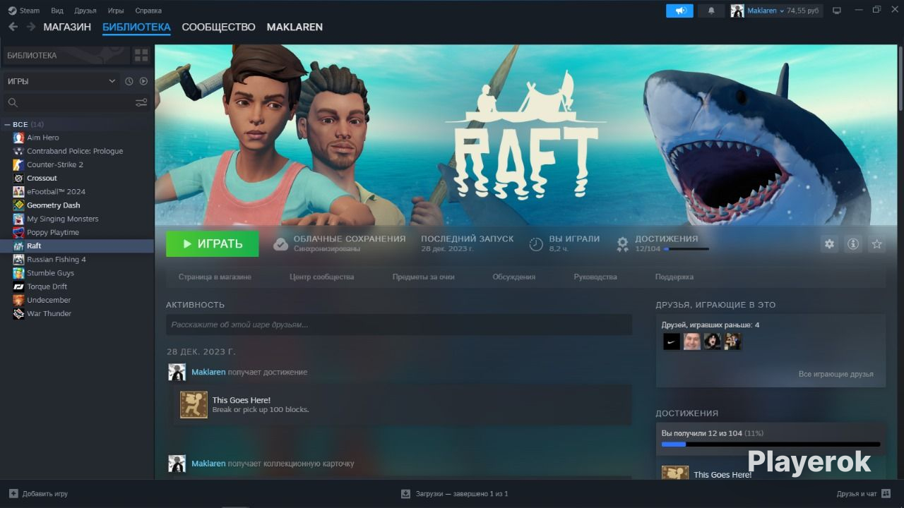Click the My Singing Monsters icon

19,219
